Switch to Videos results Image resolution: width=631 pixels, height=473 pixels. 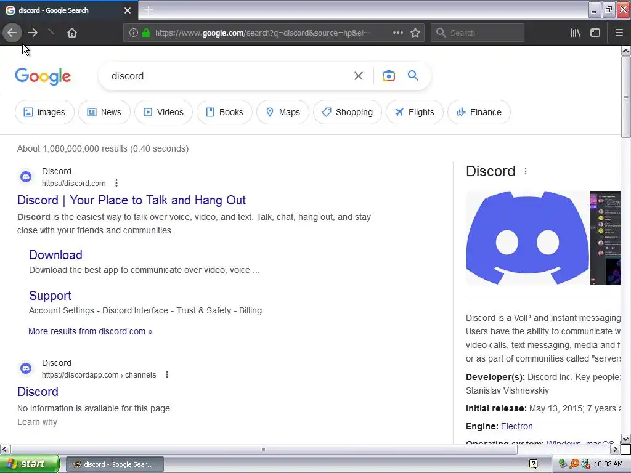[x=163, y=112]
